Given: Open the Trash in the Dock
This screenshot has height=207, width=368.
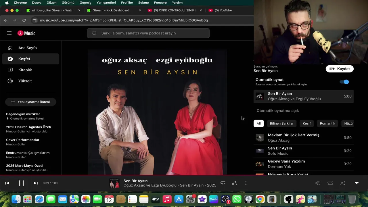Looking at the screenshot, I should 352,199.
